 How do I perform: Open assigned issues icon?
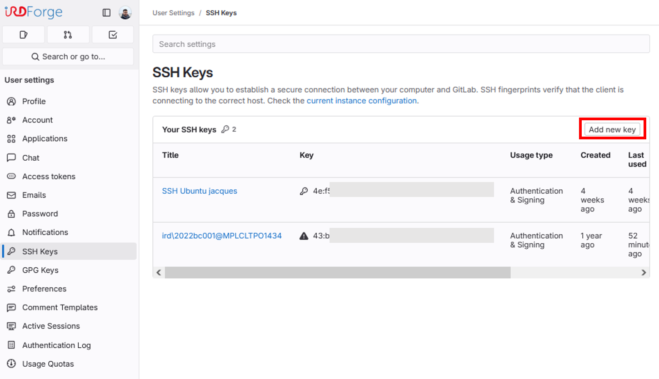24,34
